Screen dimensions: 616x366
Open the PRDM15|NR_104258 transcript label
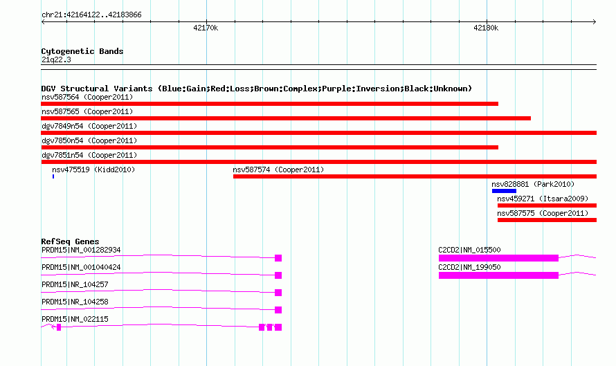pos(75,302)
